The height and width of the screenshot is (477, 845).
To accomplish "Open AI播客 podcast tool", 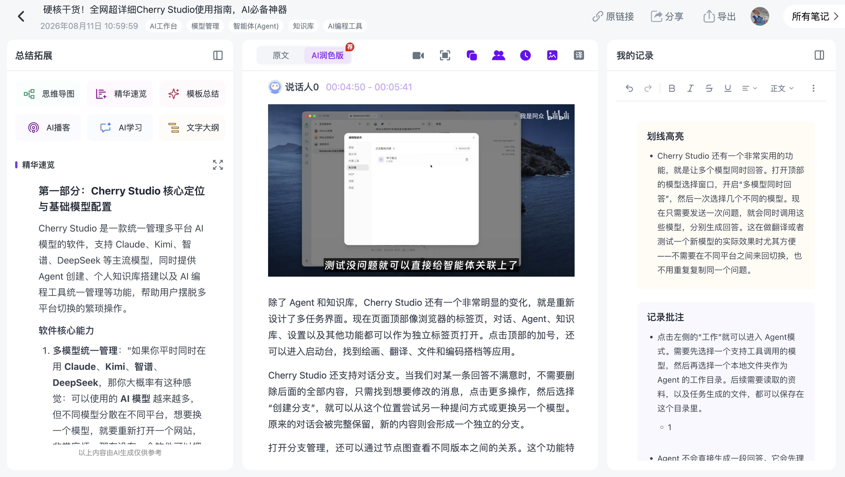I will (48, 128).
